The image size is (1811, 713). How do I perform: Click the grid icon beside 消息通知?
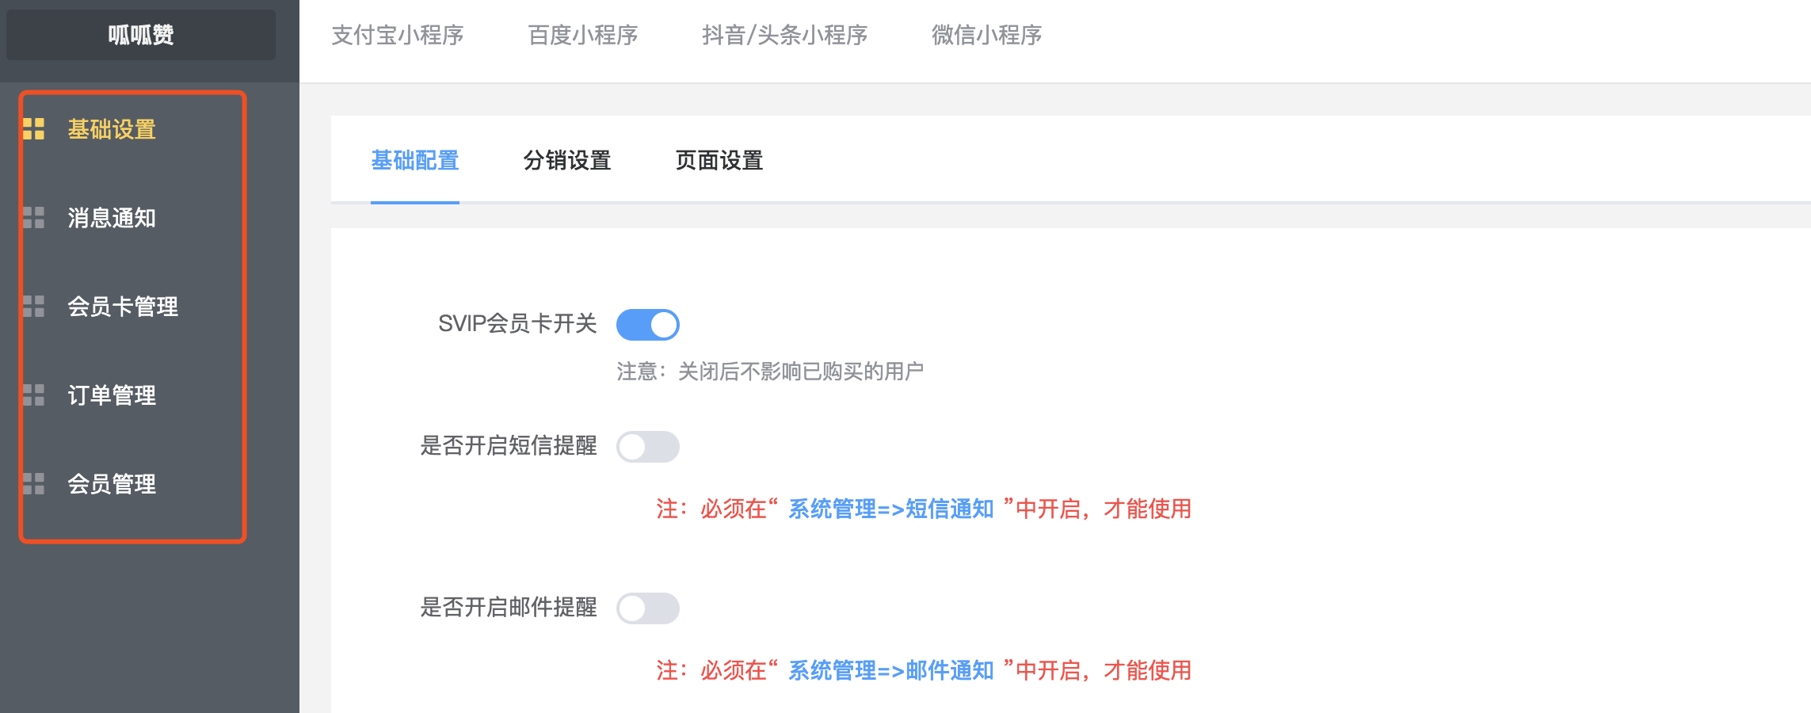34,217
